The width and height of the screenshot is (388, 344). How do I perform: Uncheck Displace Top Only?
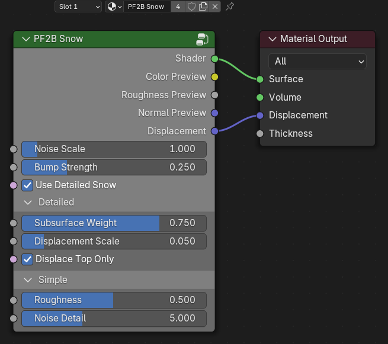point(28,259)
